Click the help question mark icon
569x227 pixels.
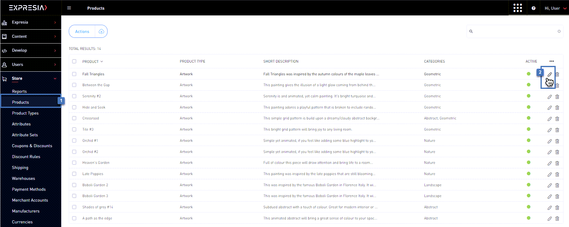click(x=533, y=8)
